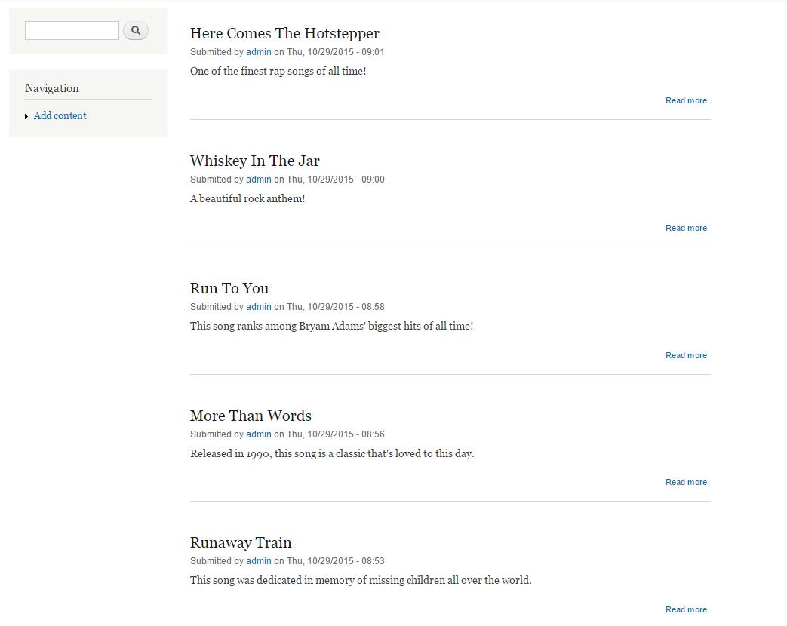Click text 'One of the finest rap songs of all time!'
The image size is (787, 626).
tap(278, 71)
